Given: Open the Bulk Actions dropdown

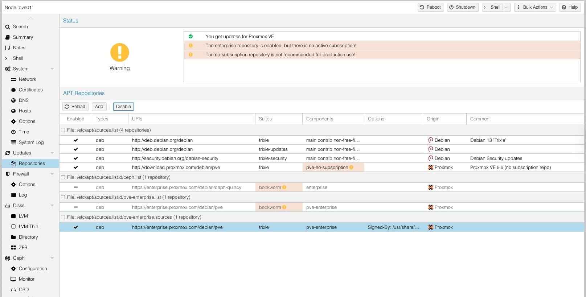Looking at the screenshot, I should pyautogui.click(x=535, y=7).
